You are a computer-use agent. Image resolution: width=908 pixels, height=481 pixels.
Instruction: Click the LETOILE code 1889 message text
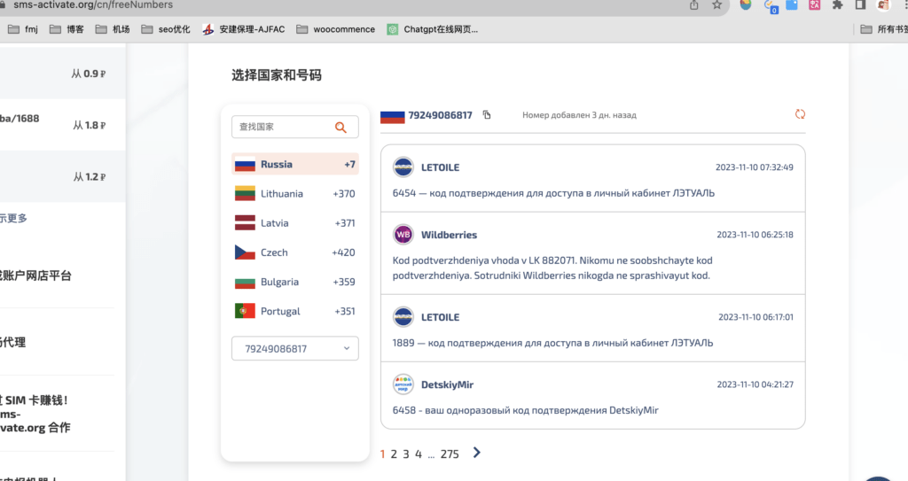click(x=552, y=343)
